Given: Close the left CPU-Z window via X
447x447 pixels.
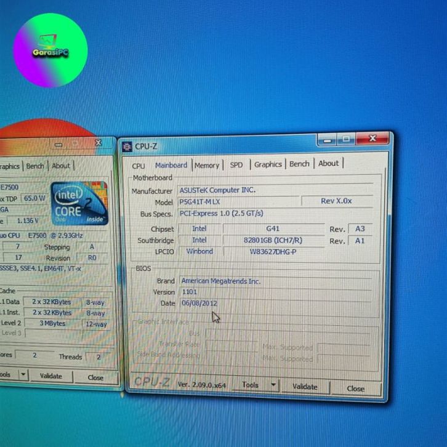Looking at the screenshot, I should 98,143.
